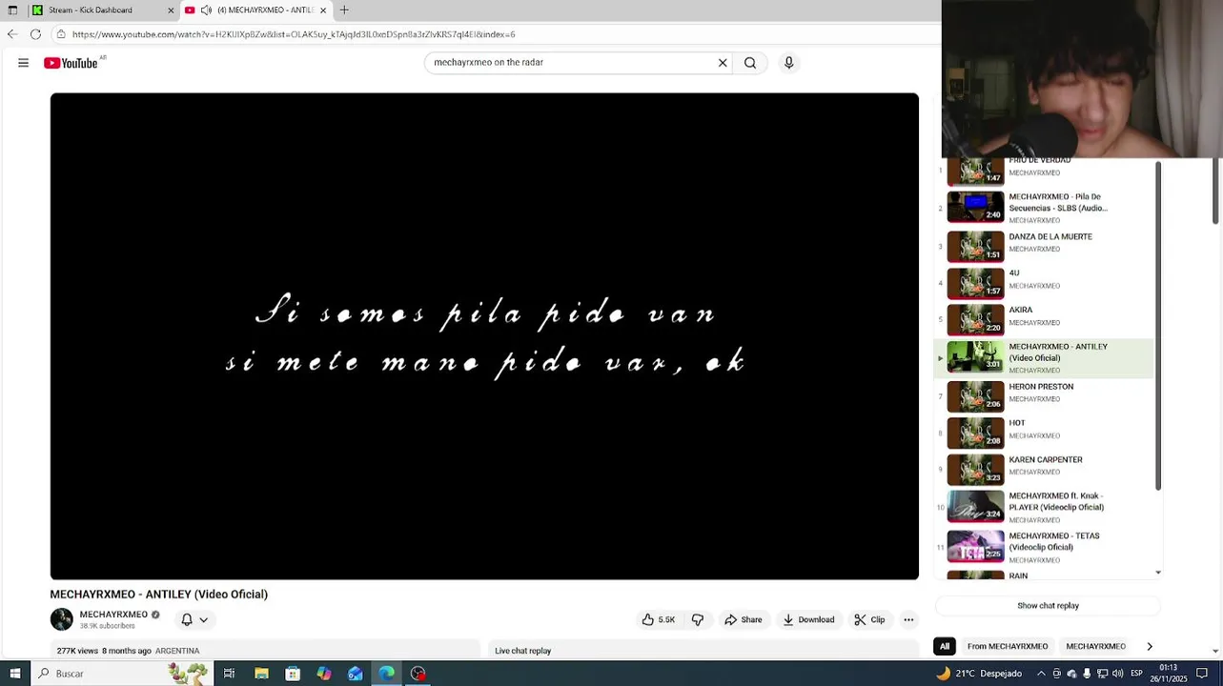Mute the YouTube tab audio icon
The width and height of the screenshot is (1223, 686).
(206, 10)
